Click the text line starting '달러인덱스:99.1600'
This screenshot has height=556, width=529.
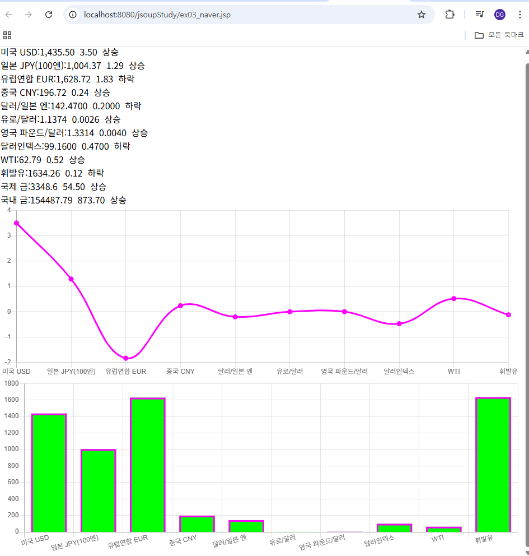[x=65, y=146]
